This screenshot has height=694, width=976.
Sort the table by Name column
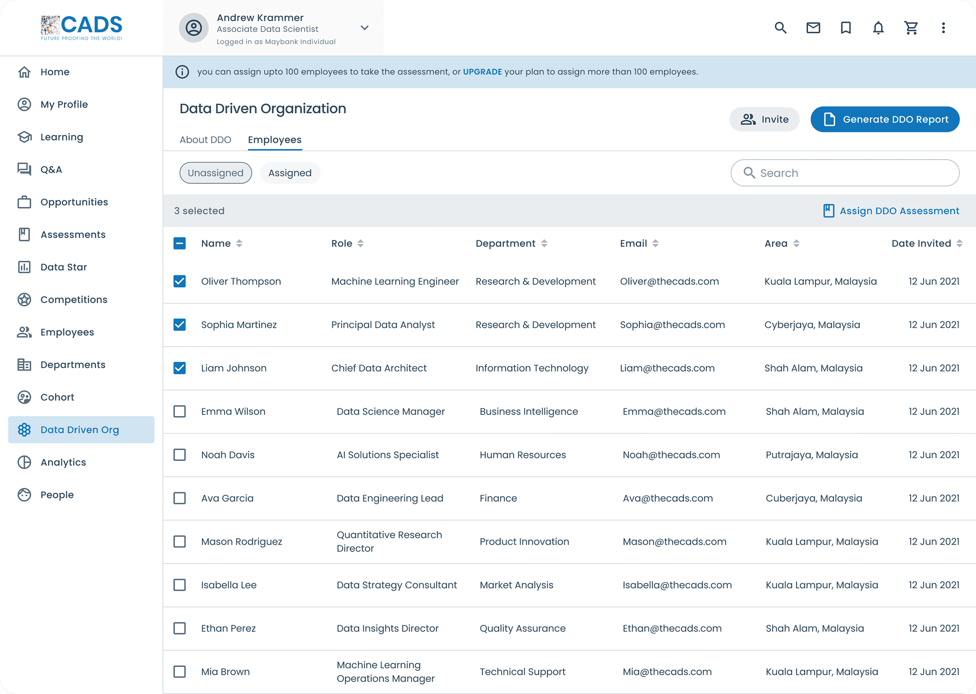239,244
